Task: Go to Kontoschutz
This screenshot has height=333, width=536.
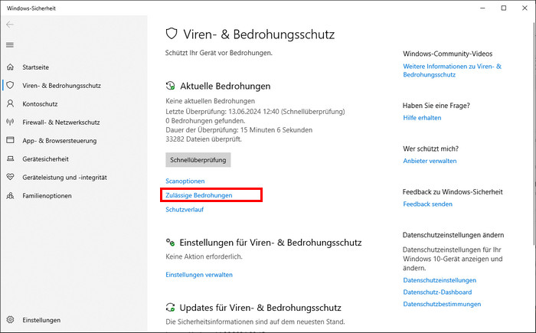Action: tap(40, 104)
